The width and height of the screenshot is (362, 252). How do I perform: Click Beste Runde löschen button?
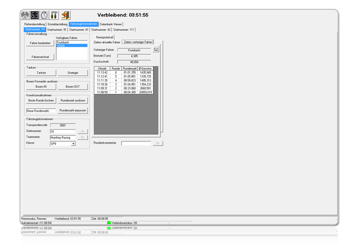[41, 101]
